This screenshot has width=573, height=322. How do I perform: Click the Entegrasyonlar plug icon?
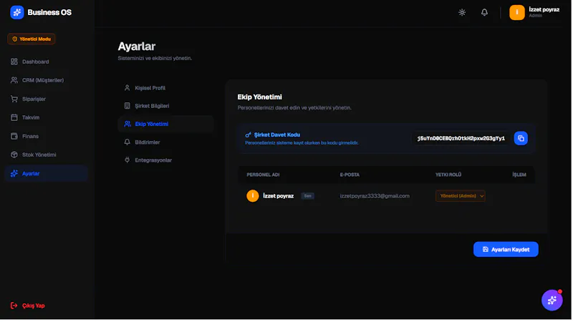tap(127, 160)
